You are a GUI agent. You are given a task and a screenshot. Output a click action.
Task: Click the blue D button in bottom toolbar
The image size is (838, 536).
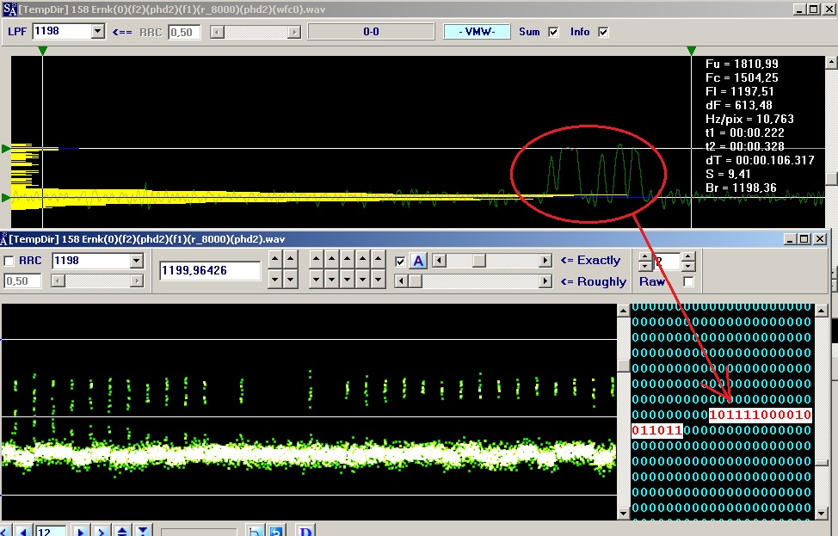(x=305, y=531)
